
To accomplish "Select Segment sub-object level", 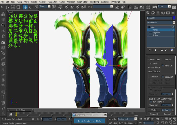I will [x=156, y=33].
